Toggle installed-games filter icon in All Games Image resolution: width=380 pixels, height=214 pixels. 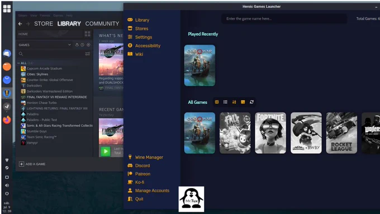coord(243,102)
